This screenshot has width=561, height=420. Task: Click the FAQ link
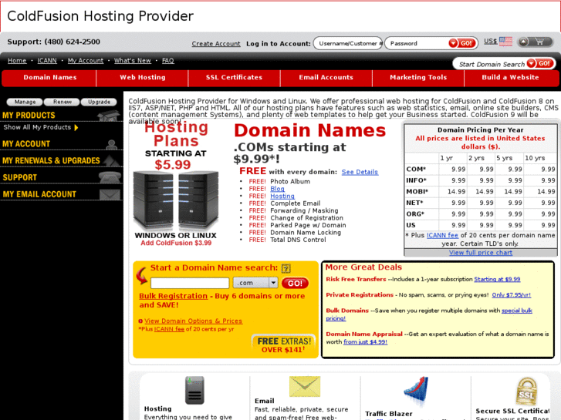(x=167, y=61)
